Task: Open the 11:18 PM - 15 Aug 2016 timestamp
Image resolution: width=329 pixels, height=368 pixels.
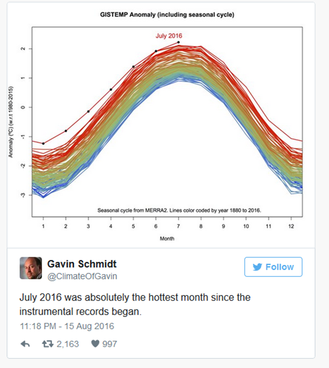Action: click(67, 326)
